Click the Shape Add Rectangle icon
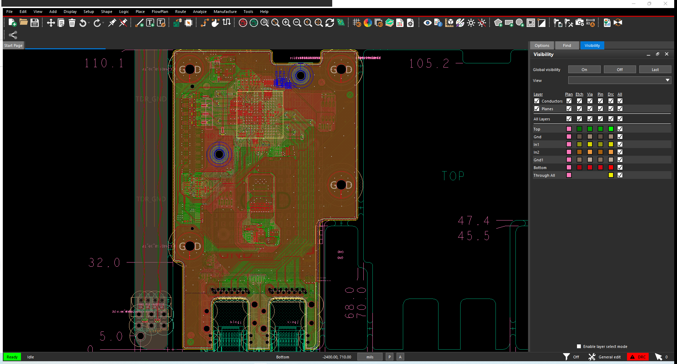The height and width of the screenshot is (364, 677). (x=509, y=23)
